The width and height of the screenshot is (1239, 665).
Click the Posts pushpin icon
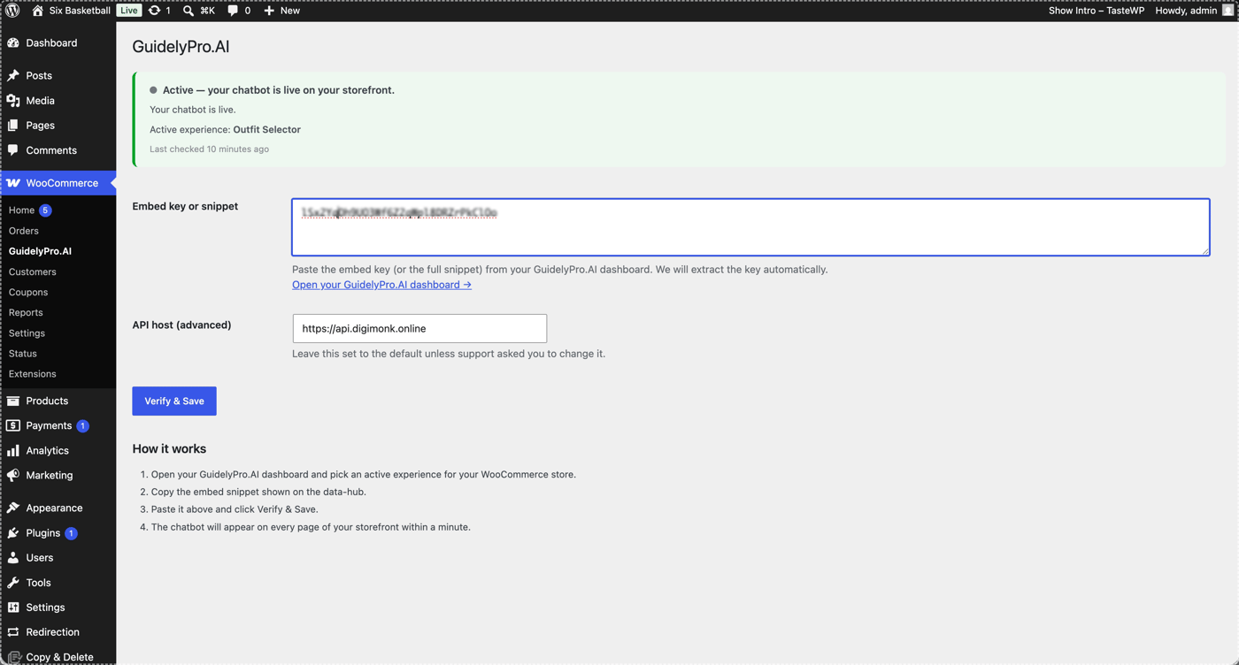tap(13, 75)
